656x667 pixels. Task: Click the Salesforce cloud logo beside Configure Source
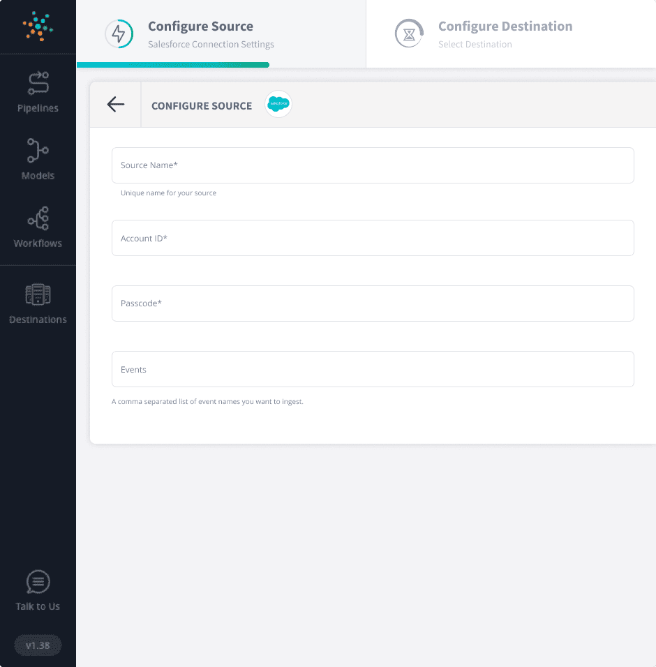tap(278, 104)
